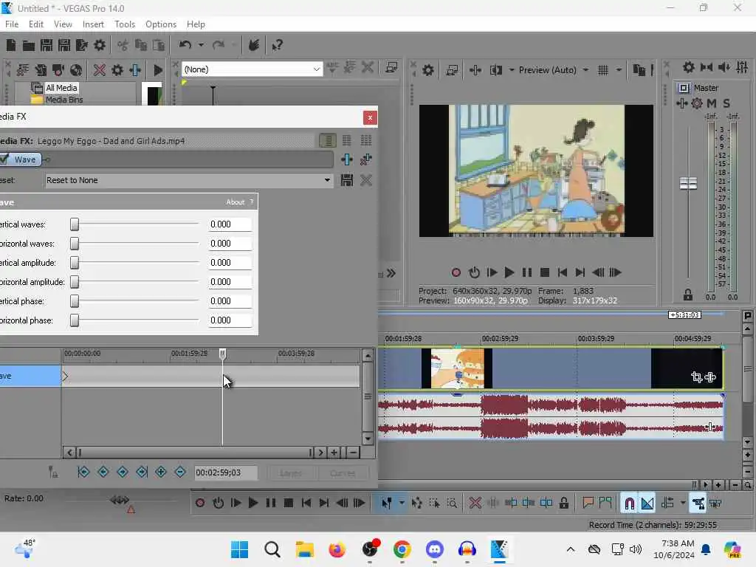The image size is (756, 567).
Task: Open the Plug-In Chain editor icon
Action: [347, 159]
